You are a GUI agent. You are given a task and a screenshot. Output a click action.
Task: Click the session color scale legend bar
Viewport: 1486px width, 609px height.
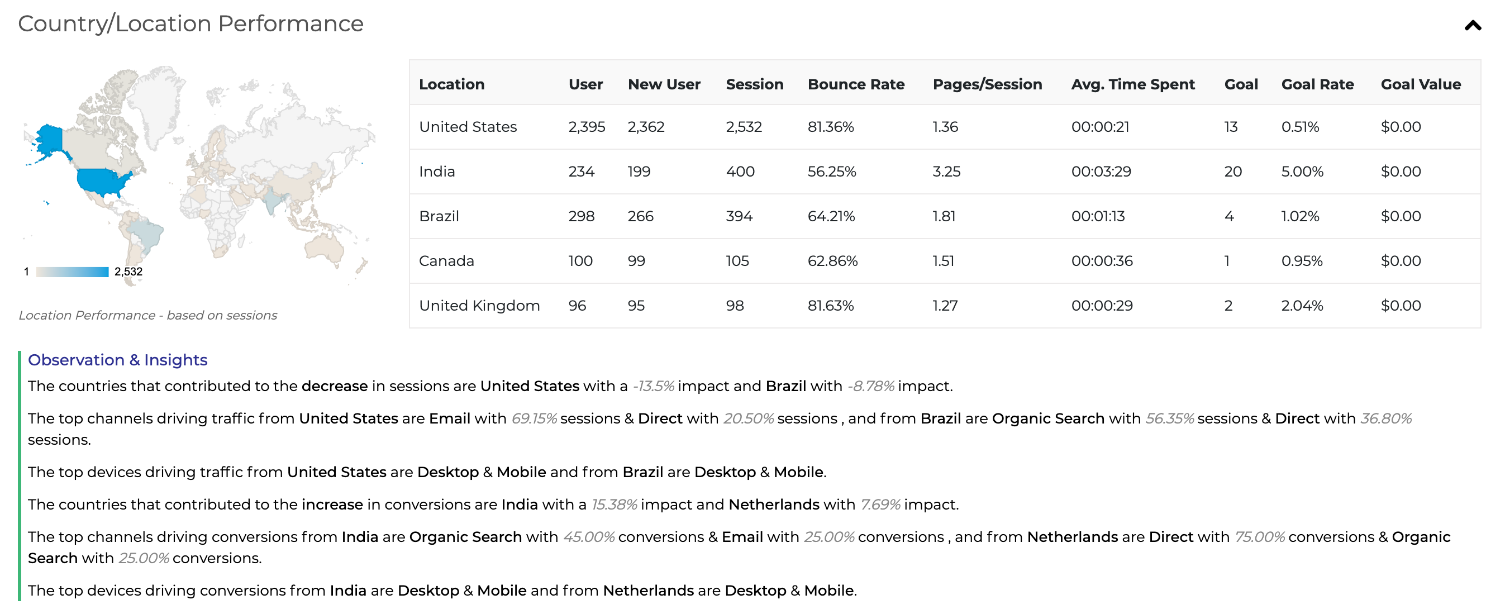coord(72,272)
